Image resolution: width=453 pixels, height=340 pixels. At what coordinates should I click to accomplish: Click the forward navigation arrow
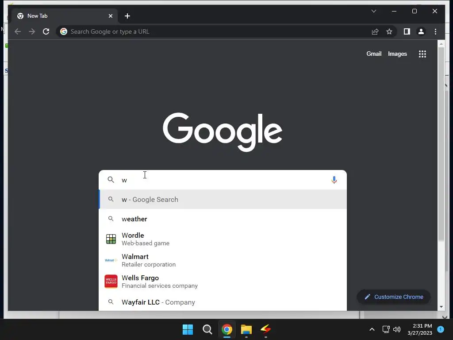coord(32,31)
